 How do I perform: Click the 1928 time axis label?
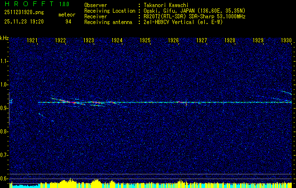tap(230, 40)
